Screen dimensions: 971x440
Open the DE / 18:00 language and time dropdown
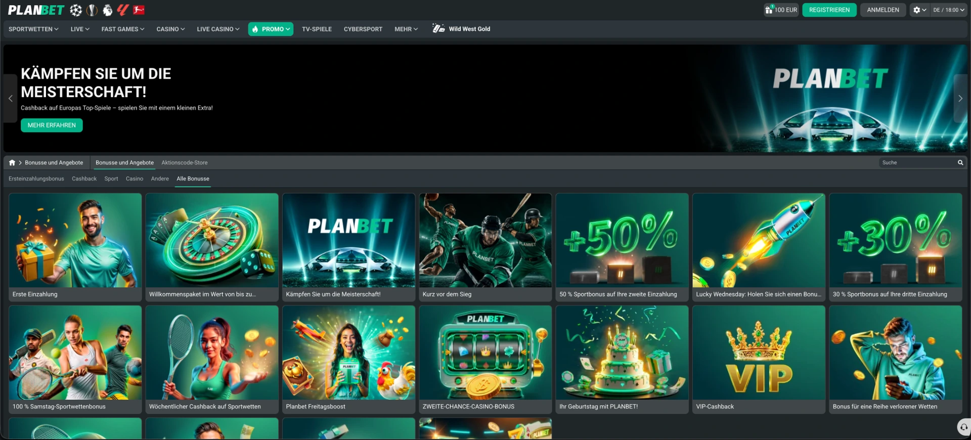949,10
